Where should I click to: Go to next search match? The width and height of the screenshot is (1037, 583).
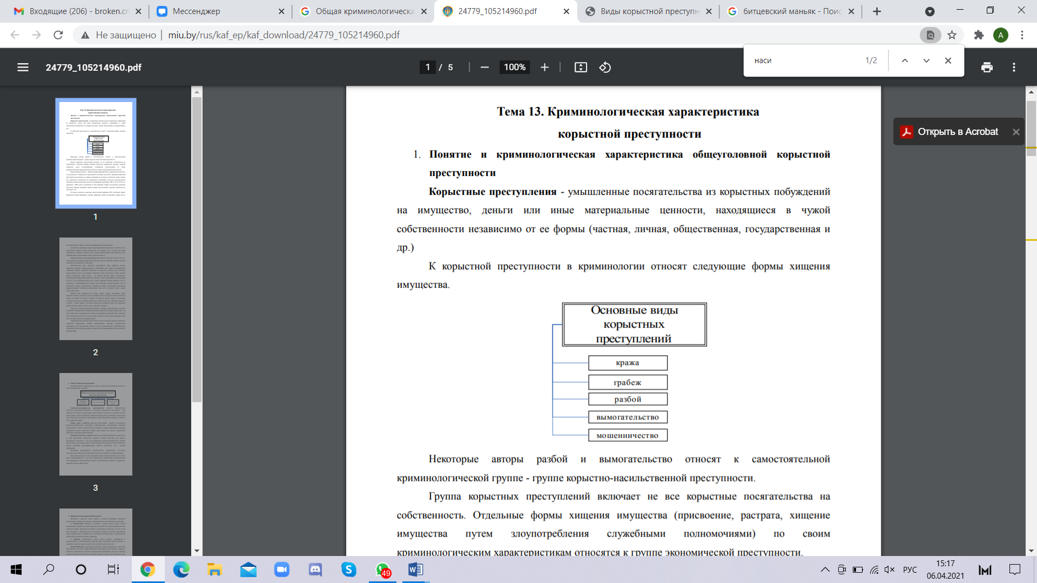(x=926, y=60)
